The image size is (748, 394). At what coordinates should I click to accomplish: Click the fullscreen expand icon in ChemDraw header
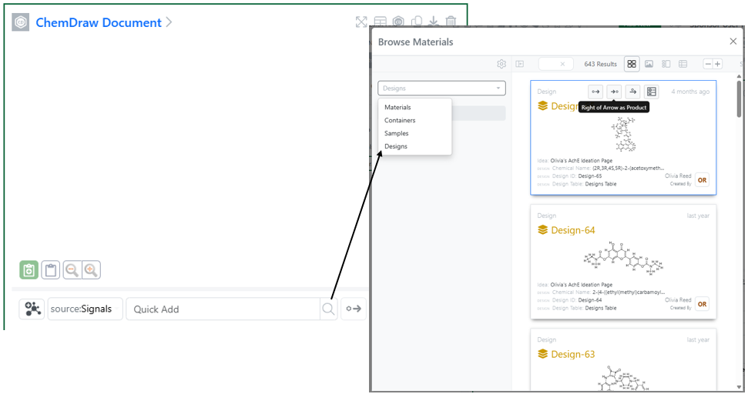361,22
